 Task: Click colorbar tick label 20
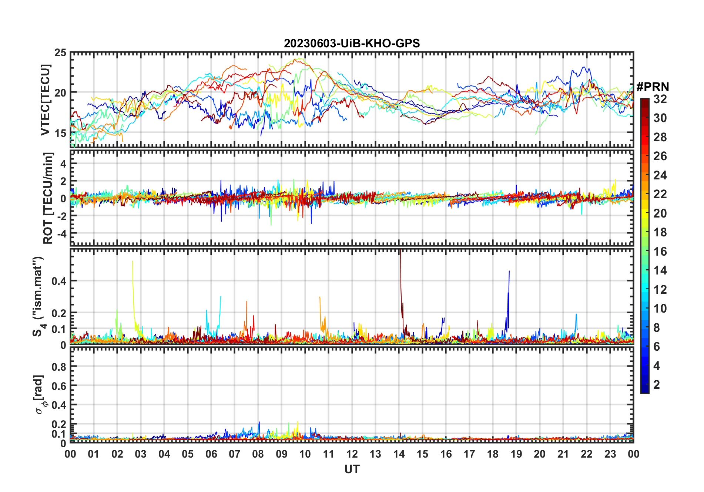[660, 213]
